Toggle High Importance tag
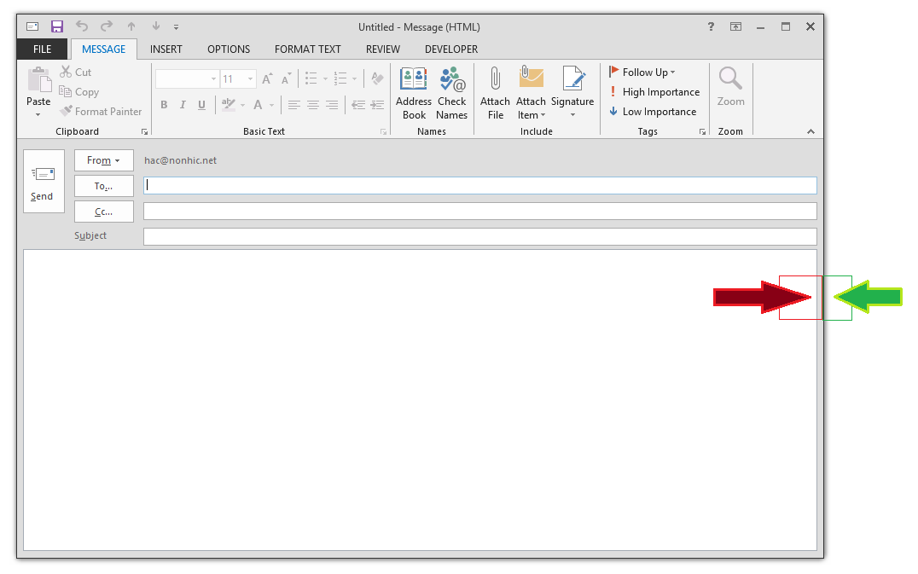 [x=654, y=92]
